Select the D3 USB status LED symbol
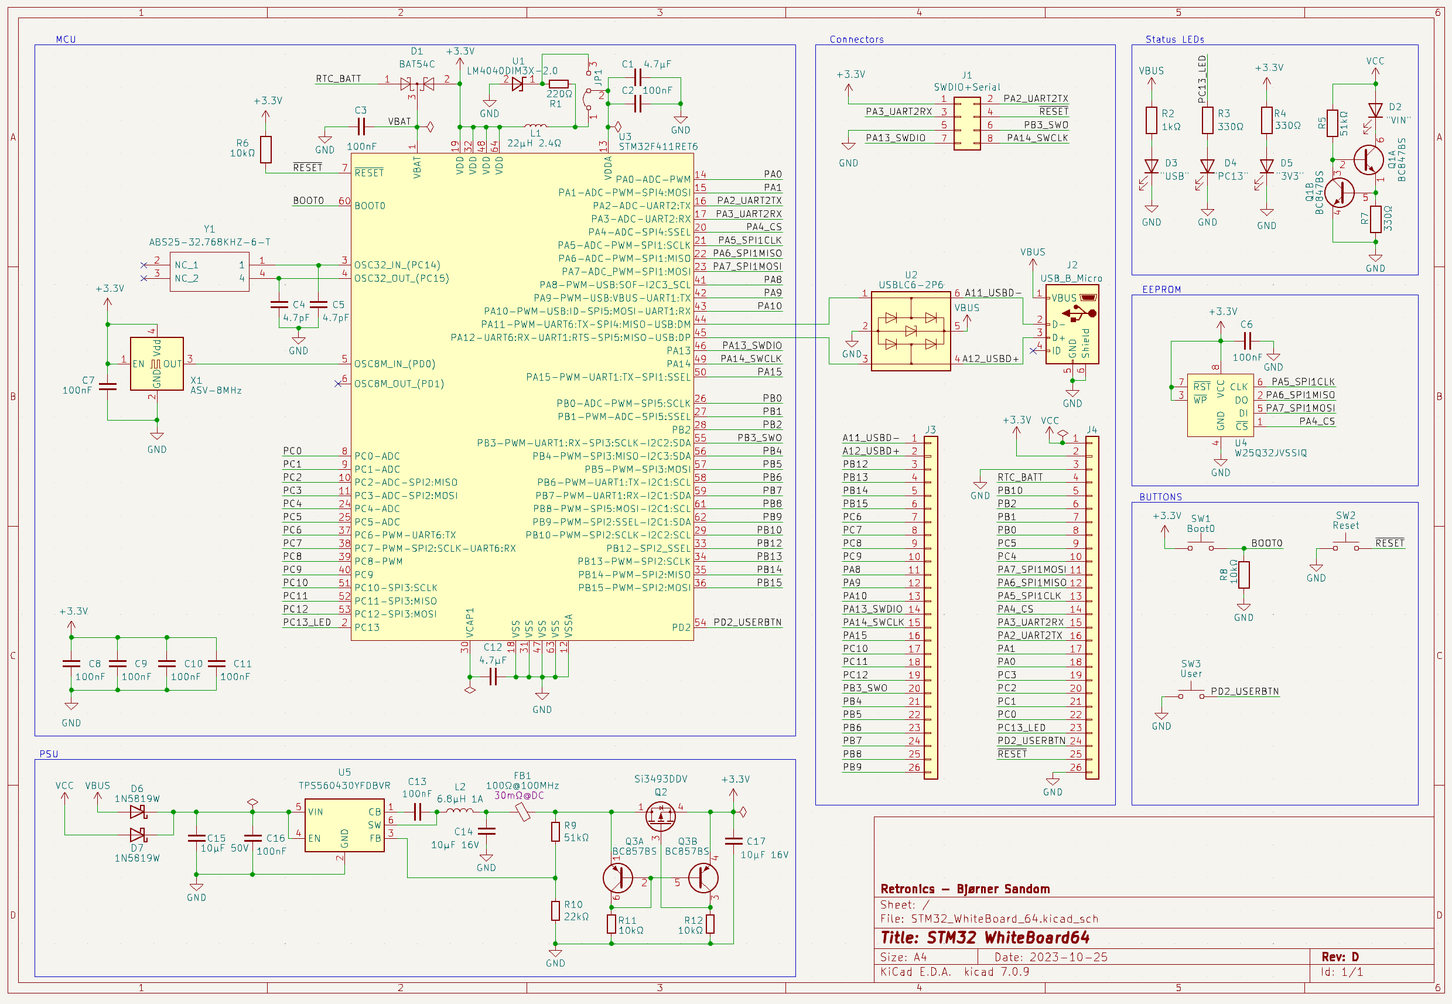 click(1151, 167)
